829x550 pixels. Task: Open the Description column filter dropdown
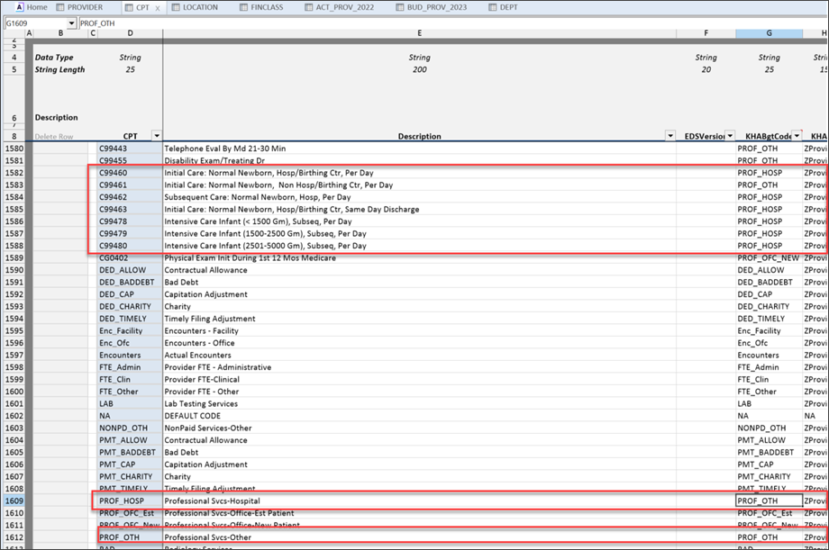[670, 136]
